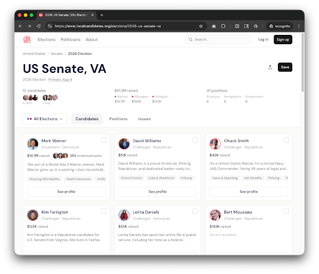Click Bert Mizusawa's avatar photo
The image size is (319, 274).
(x=215, y=215)
